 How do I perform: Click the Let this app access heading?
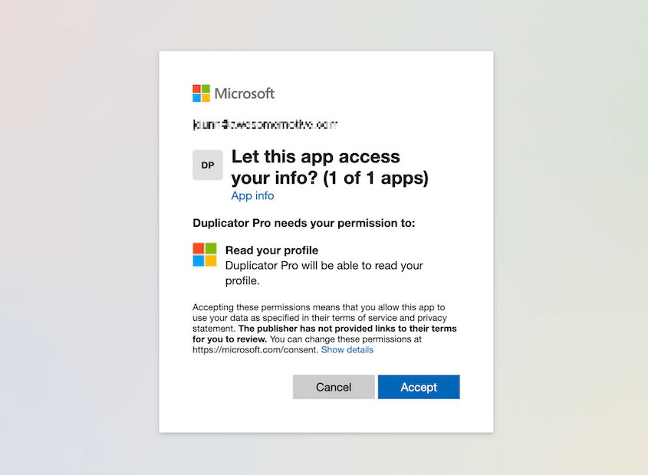pos(316,156)
